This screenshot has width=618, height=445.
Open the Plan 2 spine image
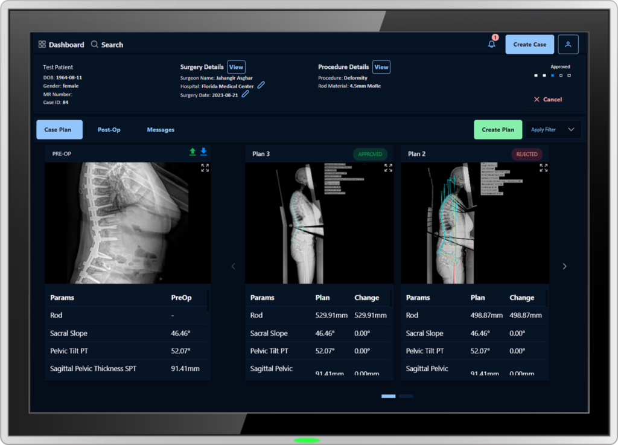pos(474,223)
